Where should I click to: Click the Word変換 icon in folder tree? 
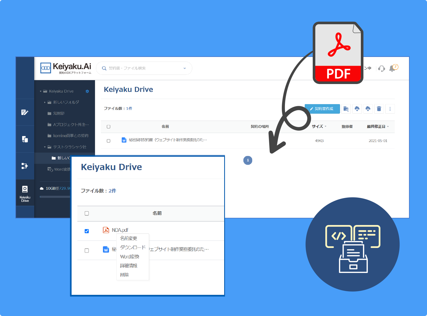pyautogui.click(x=50, y=169)
